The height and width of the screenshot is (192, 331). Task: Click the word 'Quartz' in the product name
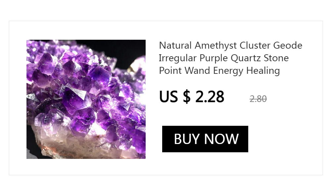point(246,58)
